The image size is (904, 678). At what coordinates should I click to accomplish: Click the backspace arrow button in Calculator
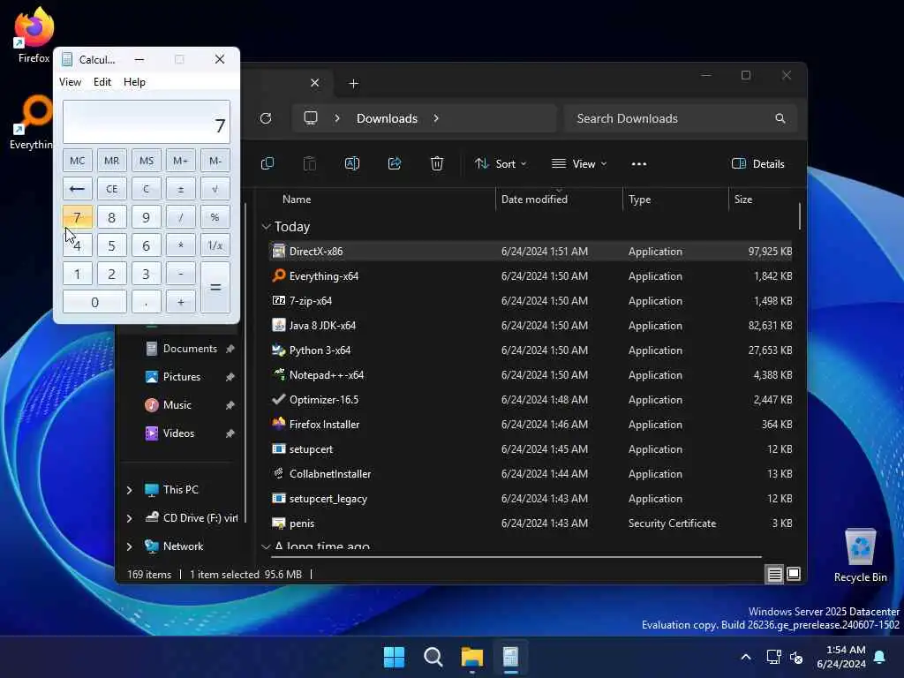point(78,189)
